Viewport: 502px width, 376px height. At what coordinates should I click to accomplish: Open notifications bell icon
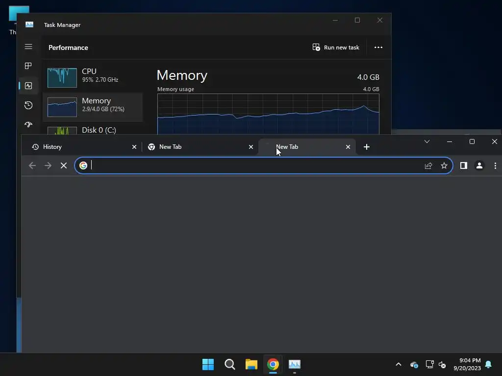click(489, 364)
